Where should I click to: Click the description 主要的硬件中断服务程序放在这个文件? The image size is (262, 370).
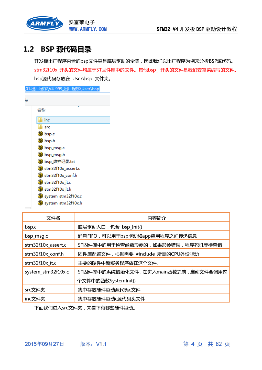pos(119,263)
